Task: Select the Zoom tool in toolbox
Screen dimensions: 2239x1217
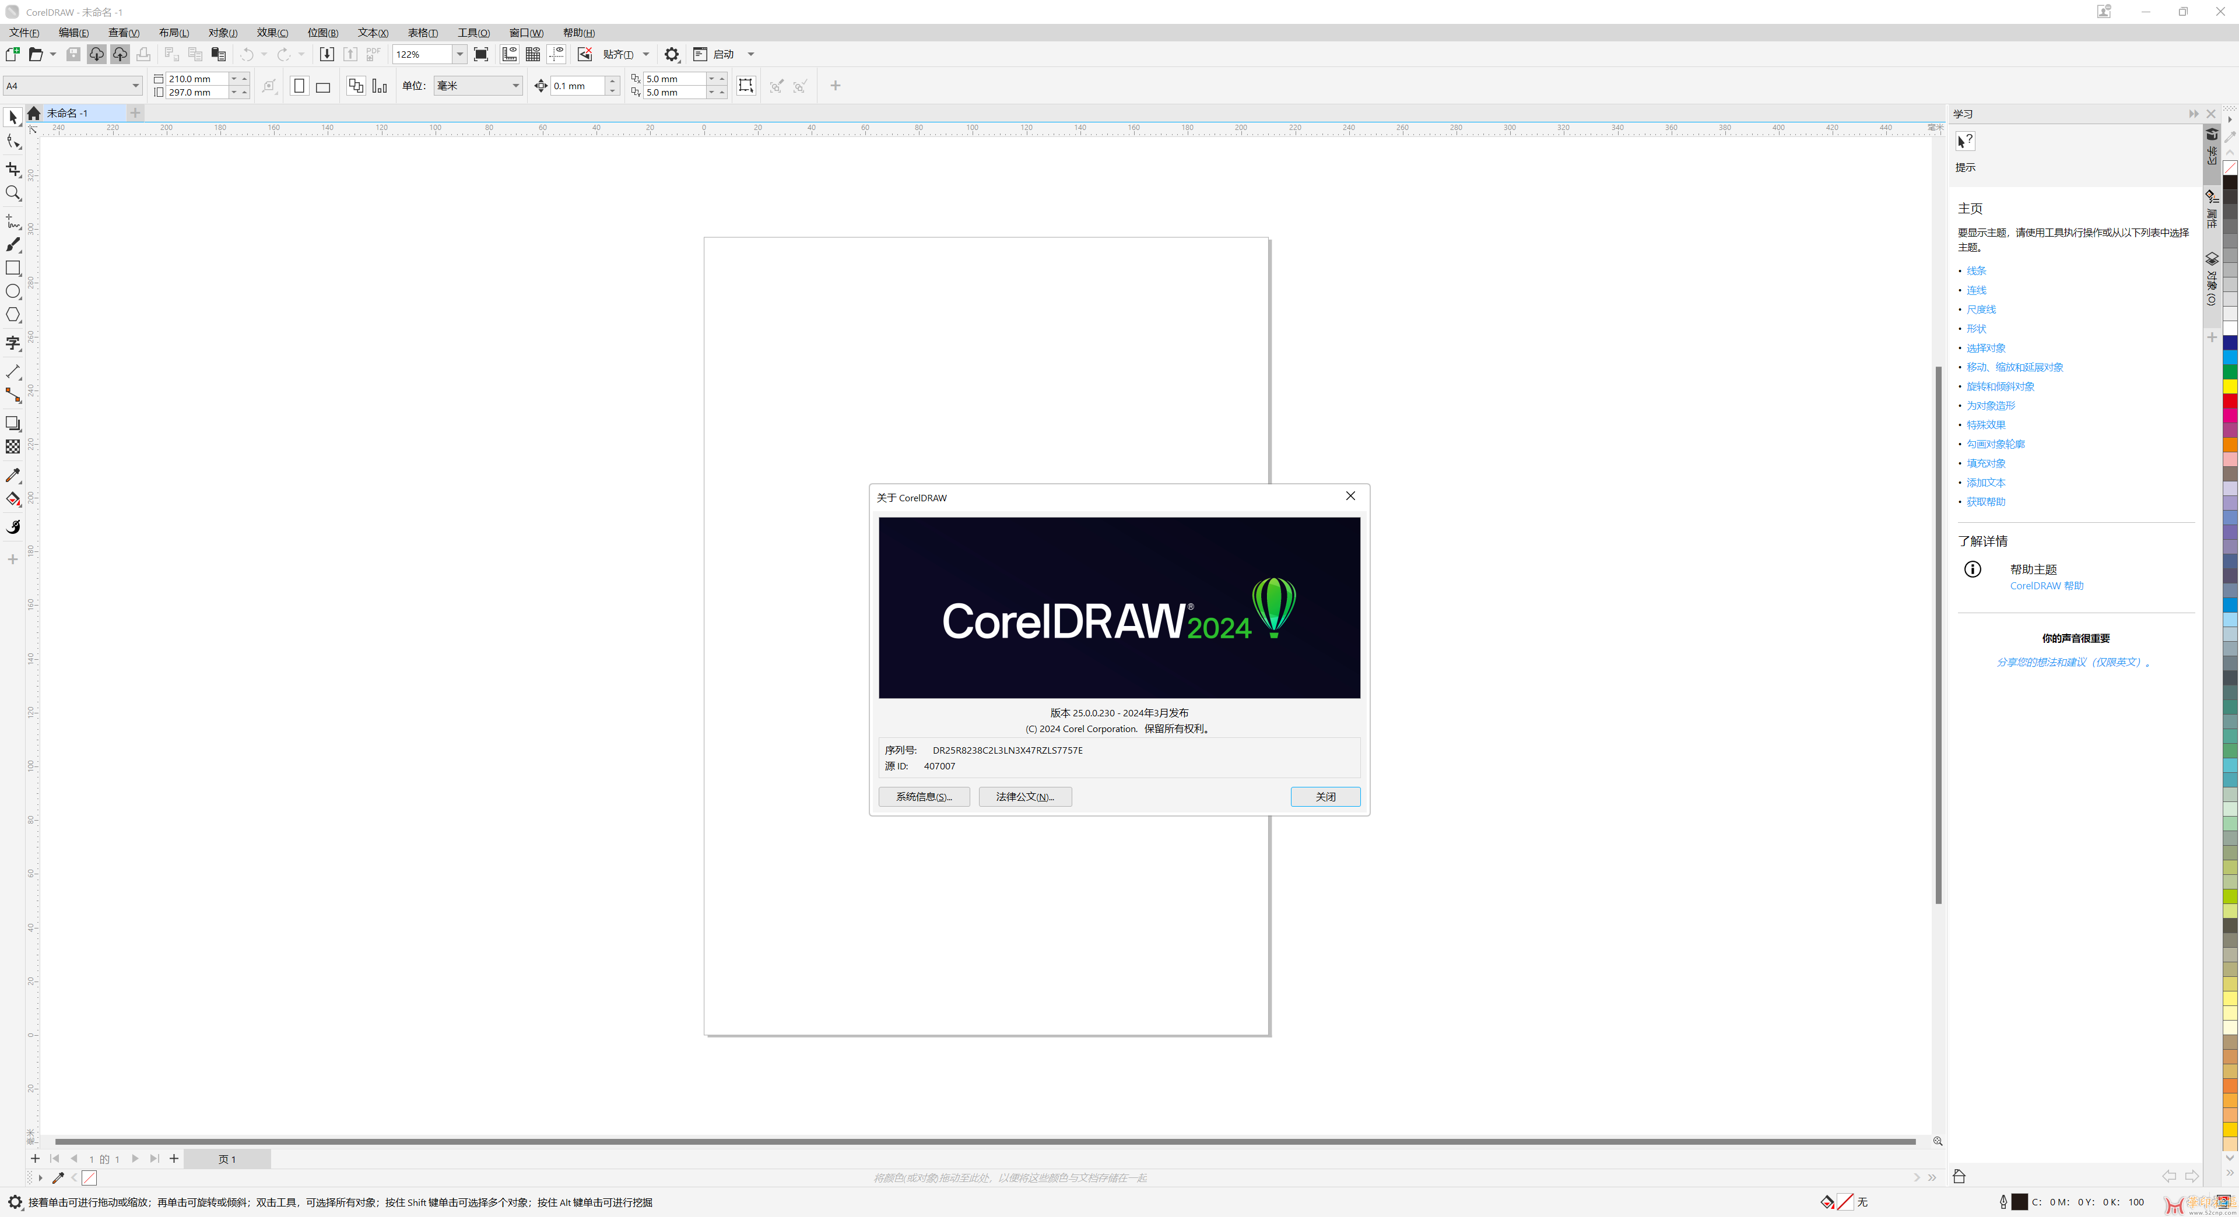Action: [x=13, y=193]
